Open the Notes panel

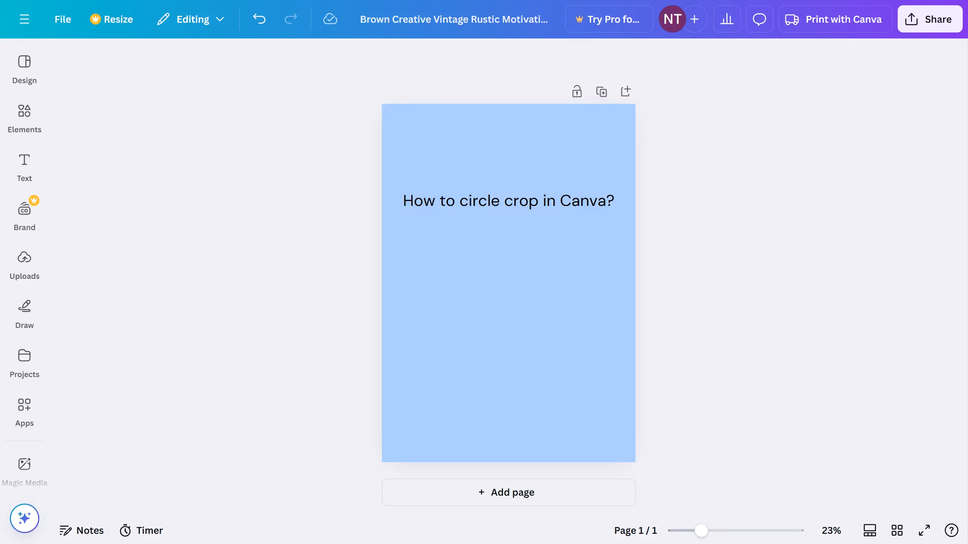tap(82, 530)
